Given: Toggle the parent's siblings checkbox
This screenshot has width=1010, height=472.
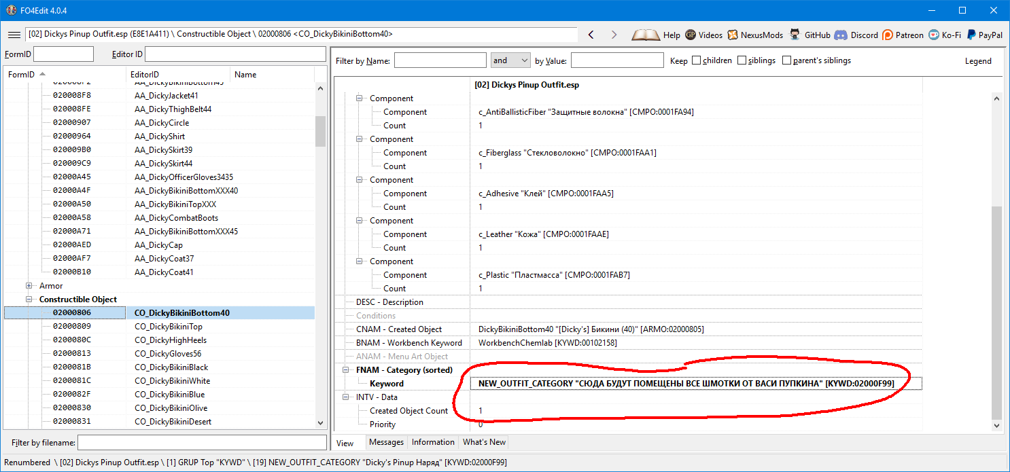Looking at the screenshot, I should [786, 60].
